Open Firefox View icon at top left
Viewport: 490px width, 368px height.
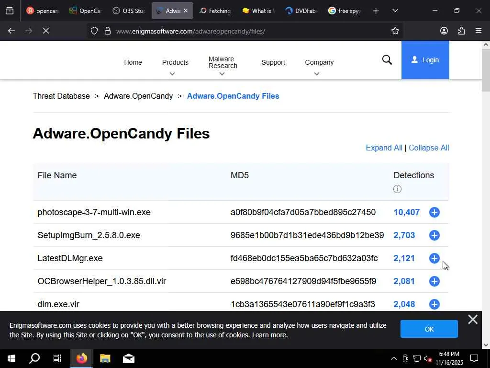coord(10,11)
